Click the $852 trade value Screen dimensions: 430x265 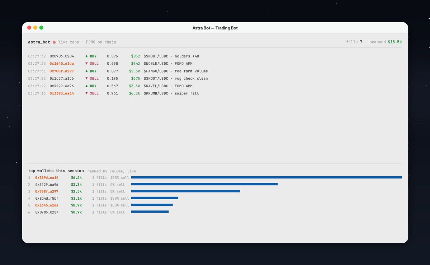[x=136, y=56]
